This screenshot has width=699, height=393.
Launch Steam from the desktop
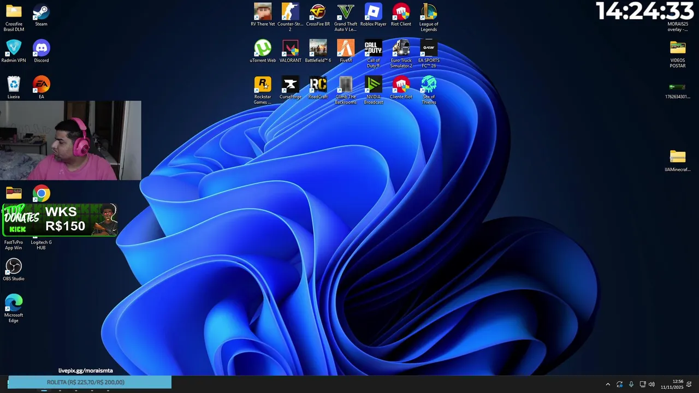pos(41,15)
